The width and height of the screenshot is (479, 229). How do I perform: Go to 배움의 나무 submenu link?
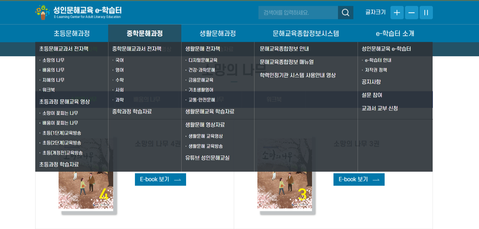click(x=53, y=70)
